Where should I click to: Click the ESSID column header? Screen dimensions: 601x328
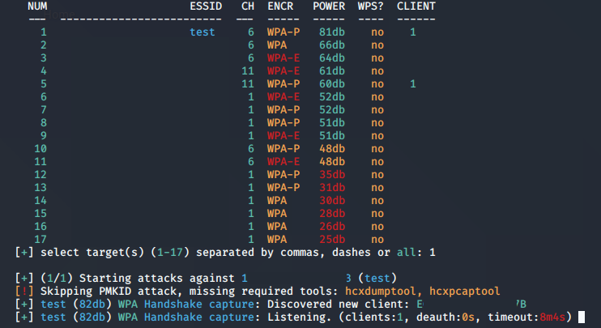click(x=206, y=6)
